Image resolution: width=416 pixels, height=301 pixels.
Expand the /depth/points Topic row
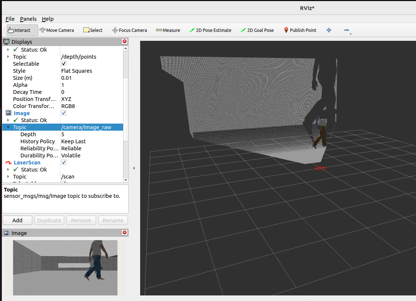8,56
